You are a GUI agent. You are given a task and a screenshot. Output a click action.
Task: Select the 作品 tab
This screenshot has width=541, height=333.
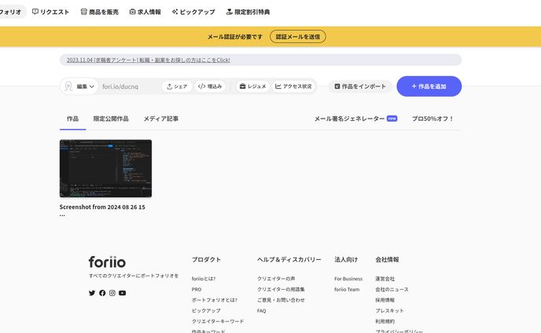[x=72, y=119]
